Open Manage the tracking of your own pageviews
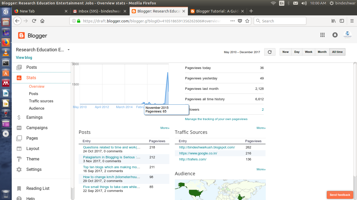This screenshot has height=200, width=357. 216,119
